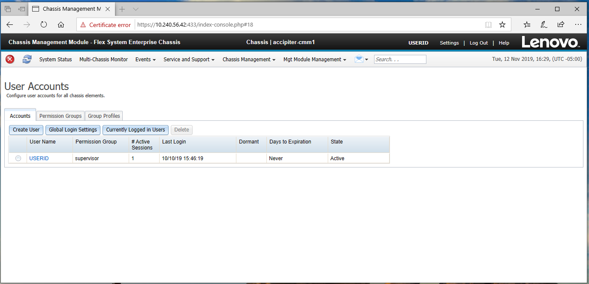Viewport: 589px width, 284px height.
Task: Click the browser Home icon
Action: point(61,25)
